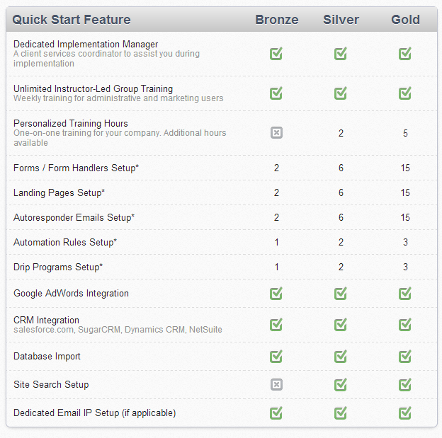Click Silver checkmark for Dedicated Implementation Manager
The image size is (442, 438).
click(341, 54)
